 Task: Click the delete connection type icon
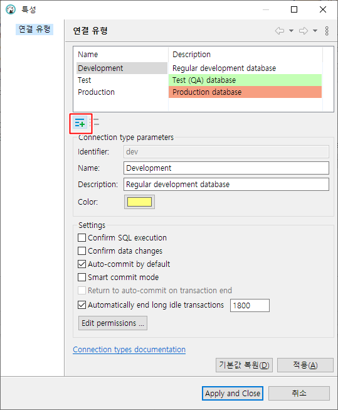point(95,122)
